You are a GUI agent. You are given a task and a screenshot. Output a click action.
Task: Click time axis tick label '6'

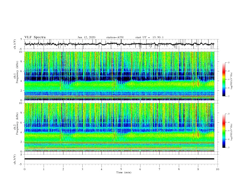tap(140, 169)
